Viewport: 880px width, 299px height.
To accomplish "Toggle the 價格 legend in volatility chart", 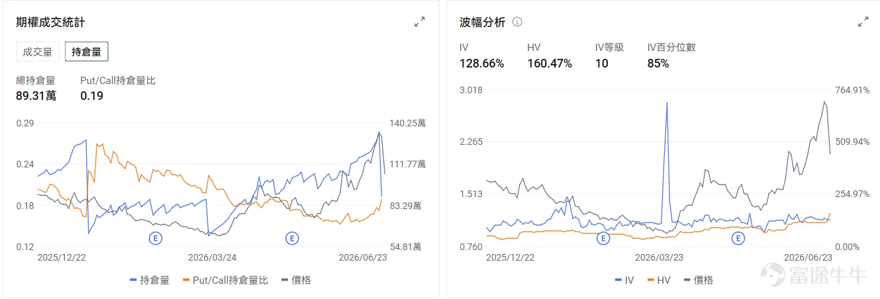I will click(x=699, y=280).
